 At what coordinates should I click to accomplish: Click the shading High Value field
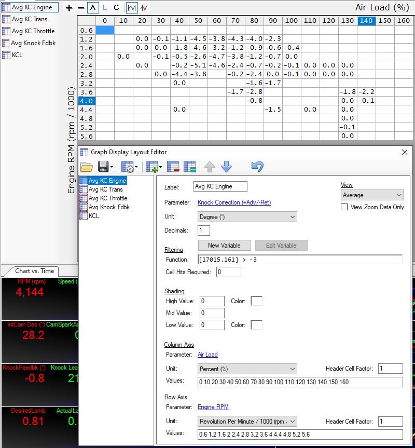coord(212,301)
